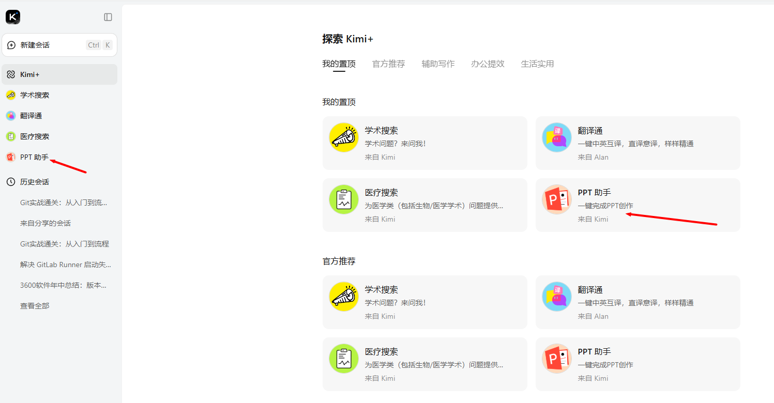Viewport: 774px width, 403px height.
Task: Select the 生活实用 tab
Action: coord(537,64)
